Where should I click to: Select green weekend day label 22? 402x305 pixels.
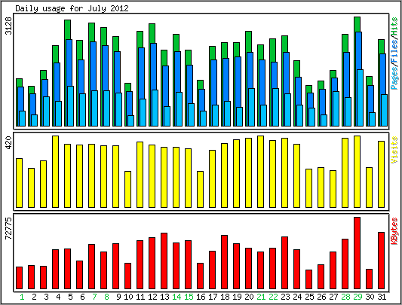[x=273, y=297]
